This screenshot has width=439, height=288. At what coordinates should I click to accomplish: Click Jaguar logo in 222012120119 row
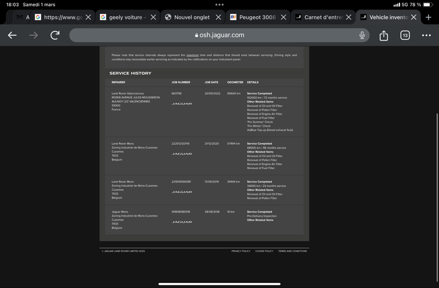click(182, 154)
